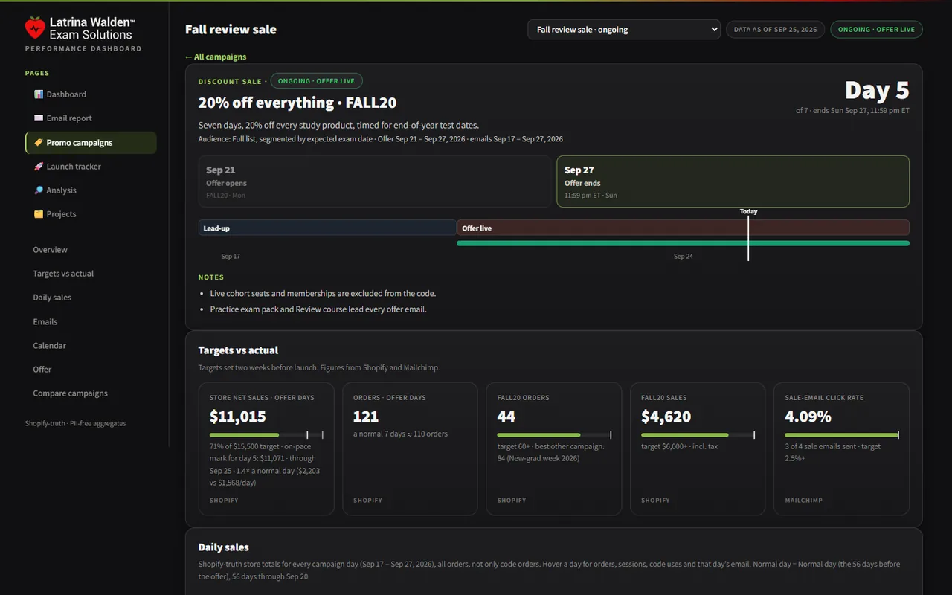Viewport: 952px width, 595px height.
Task: Go back via All campaigns link
Action: [216, 57]
